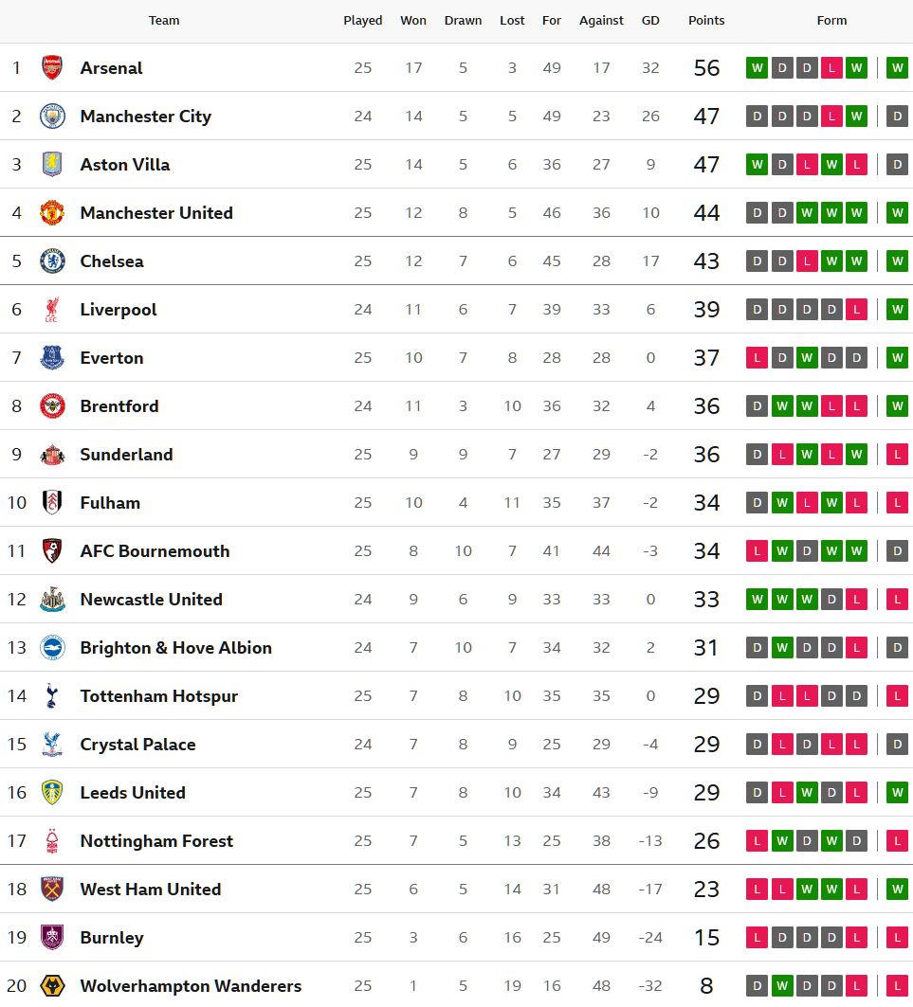Open the Brighton & Hove Albion link
Viewport: 913px width, 1007px height.
pyautogui.click(x=175, y=647)
